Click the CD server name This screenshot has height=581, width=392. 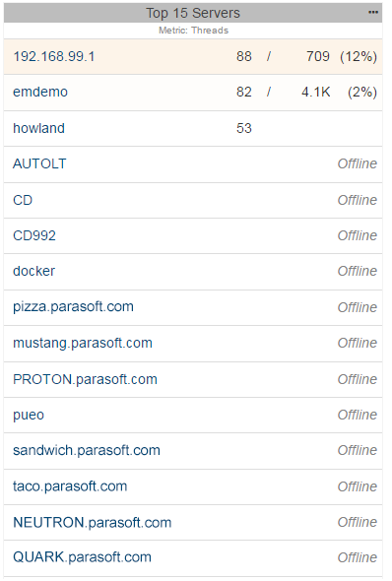tap(23, 200)
